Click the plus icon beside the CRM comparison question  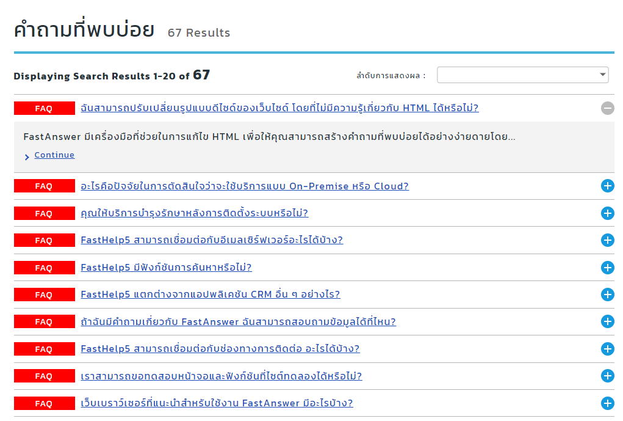click(x=607, y=294)
